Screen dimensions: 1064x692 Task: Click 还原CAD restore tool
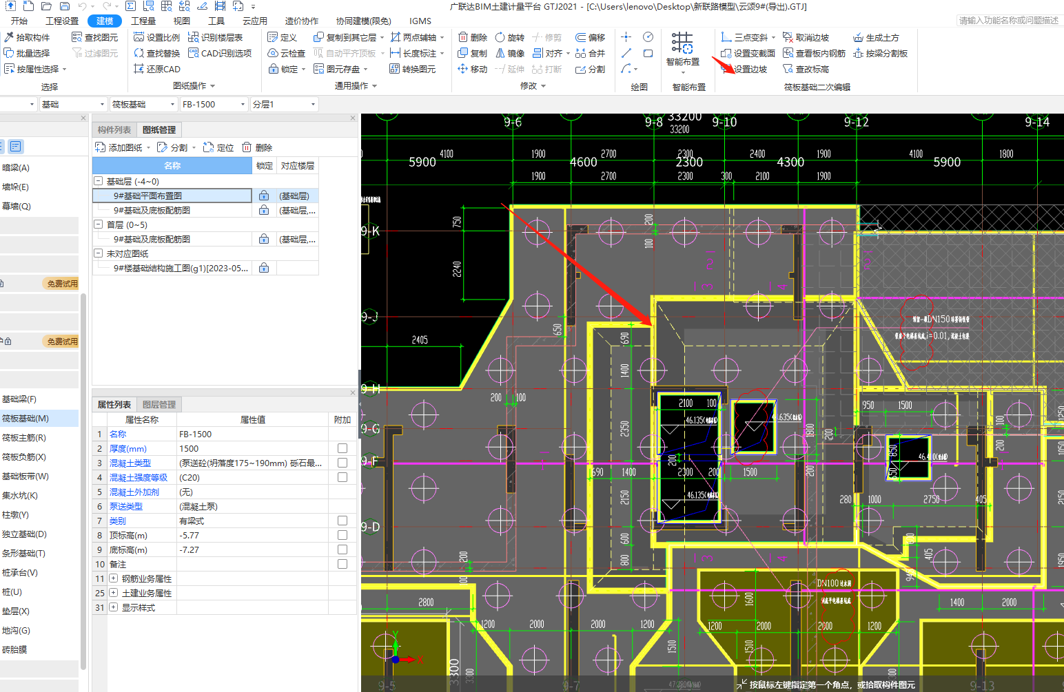(x=157, y=69)
